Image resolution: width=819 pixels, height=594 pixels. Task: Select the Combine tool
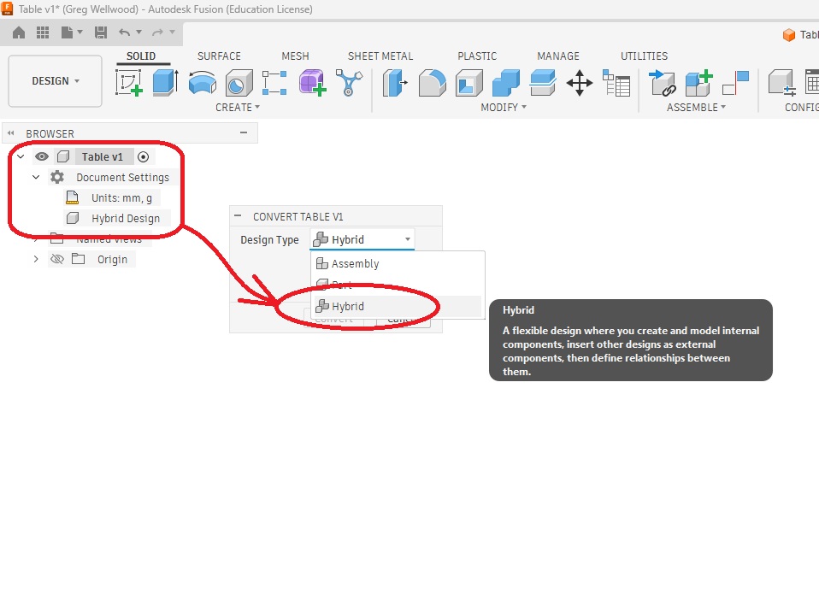pos(505,82)
